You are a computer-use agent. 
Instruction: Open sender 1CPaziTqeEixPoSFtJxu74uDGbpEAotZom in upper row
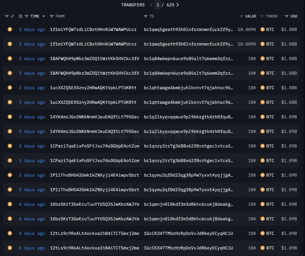(95, 146)
